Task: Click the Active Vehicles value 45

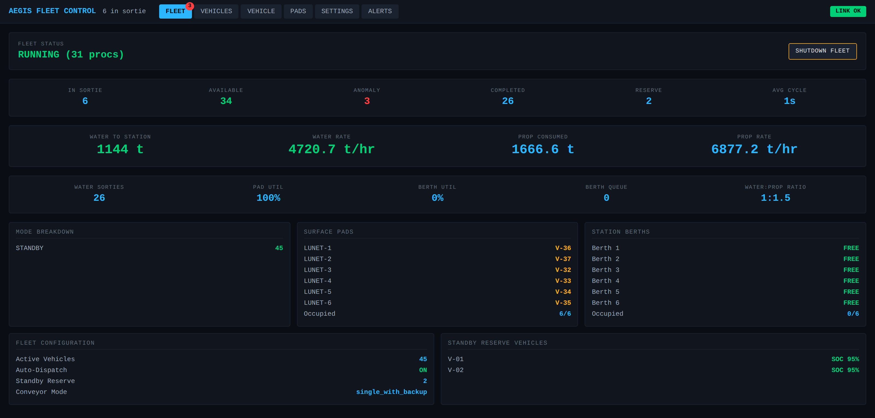Action: 423,359
